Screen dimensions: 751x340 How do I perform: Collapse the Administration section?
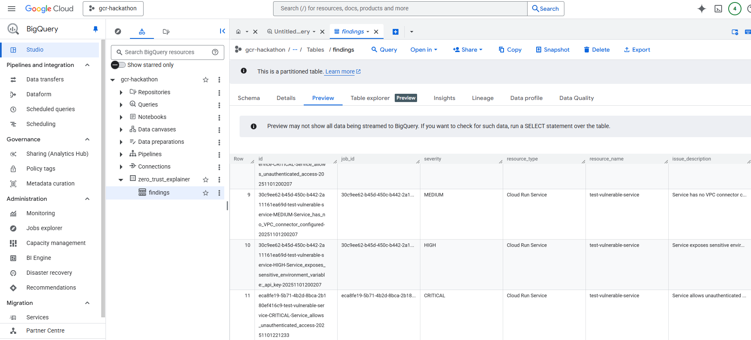(x=87, y=199)
